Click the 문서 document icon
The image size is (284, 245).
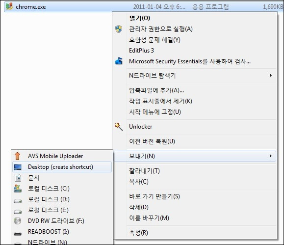click(x=18, y=178)
